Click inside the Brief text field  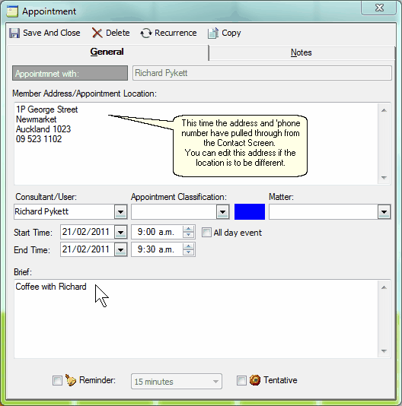coord(196,319)
